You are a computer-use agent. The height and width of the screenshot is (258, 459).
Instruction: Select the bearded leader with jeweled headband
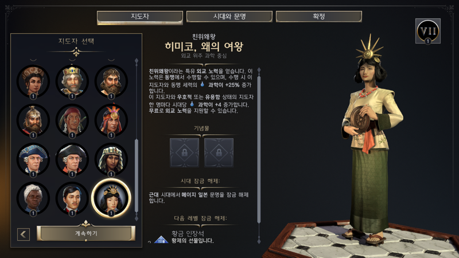[x=111, y=81]
